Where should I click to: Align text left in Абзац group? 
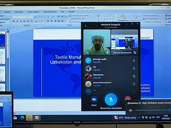pyautogui.click(x=48, y=21)
